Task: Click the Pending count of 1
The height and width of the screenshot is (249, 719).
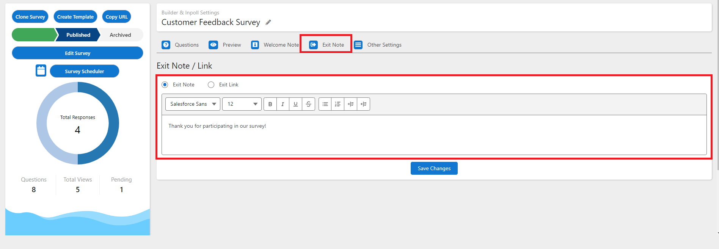Action: pyautogui.click(x=121, y=189)
